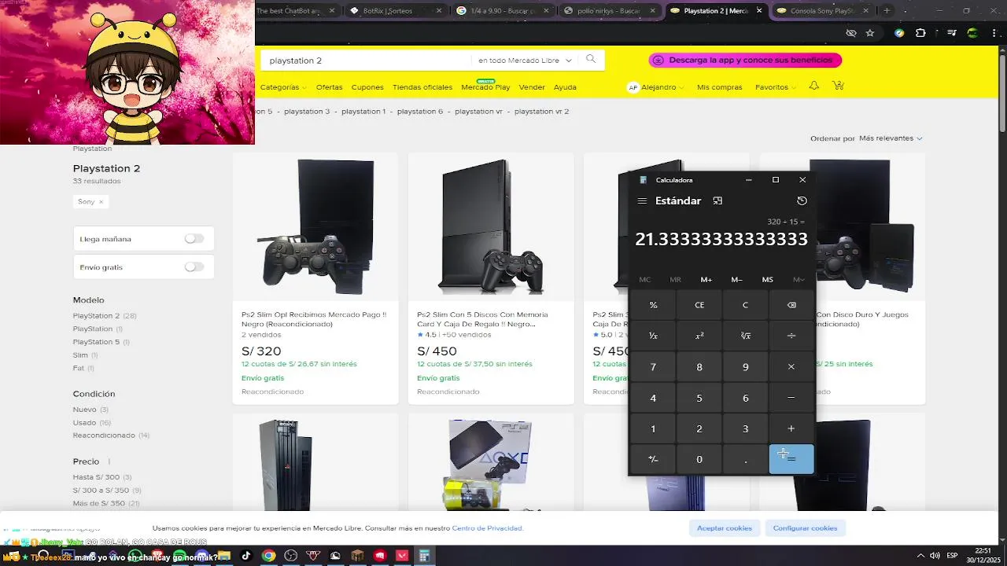The image size is (1007, 566).
Task: Click 'Descarga la app' promo banner
Action: coord(745,60)
